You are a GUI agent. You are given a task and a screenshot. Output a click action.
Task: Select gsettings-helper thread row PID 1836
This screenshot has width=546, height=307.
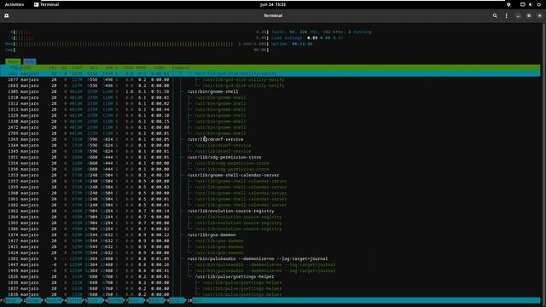click(270, 282)
